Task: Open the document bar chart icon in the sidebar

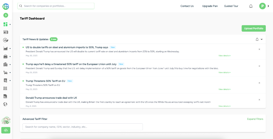Action: tap(5, 96)
